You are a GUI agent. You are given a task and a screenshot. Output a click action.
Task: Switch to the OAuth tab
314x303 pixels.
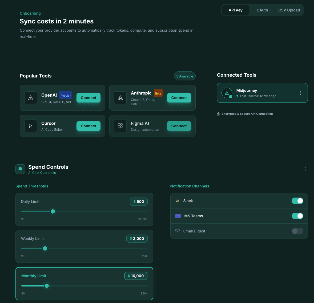point(262,10)
